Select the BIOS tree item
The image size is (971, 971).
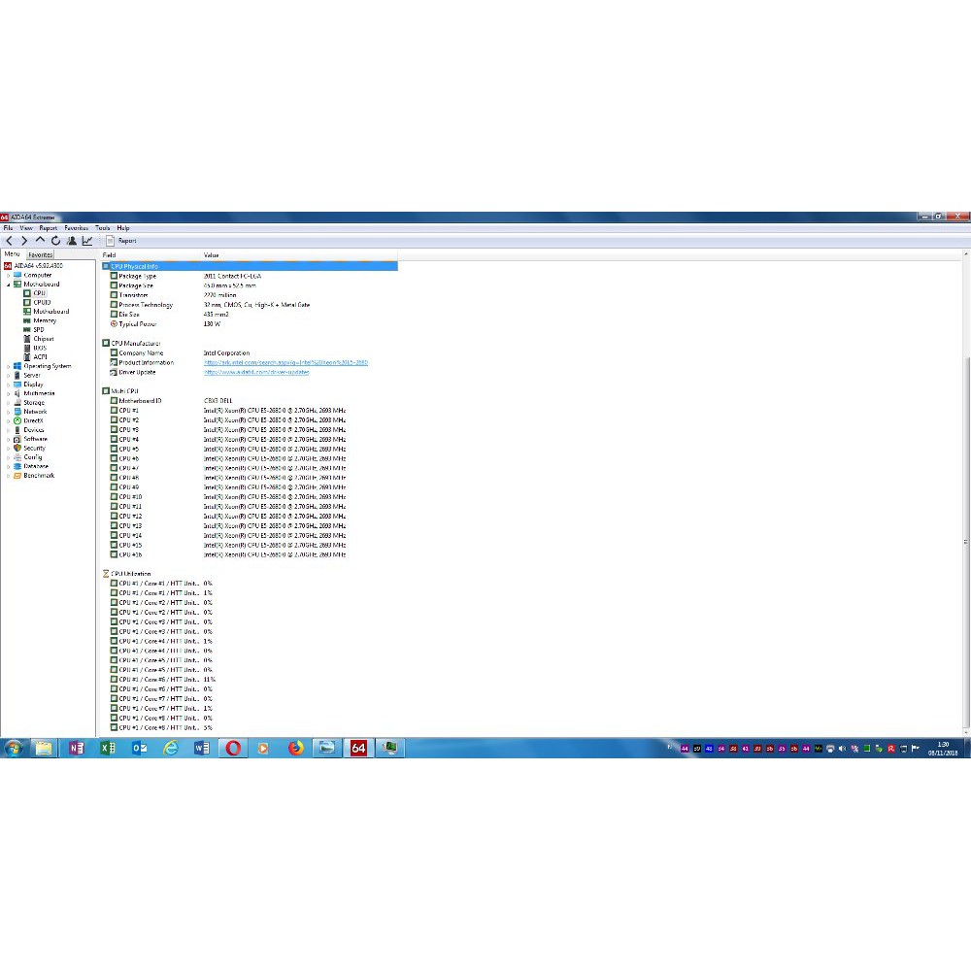[x=40, y=348]
